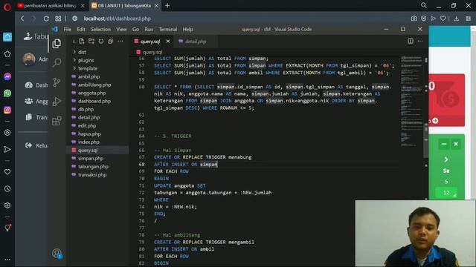Take a snapshot with camera icon
The width and height of the screenshot is (476, 267).
pyautogui.click(x=414, y=19)
